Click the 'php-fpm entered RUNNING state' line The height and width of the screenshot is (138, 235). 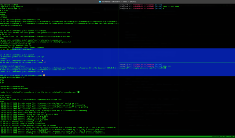point(53,129)
